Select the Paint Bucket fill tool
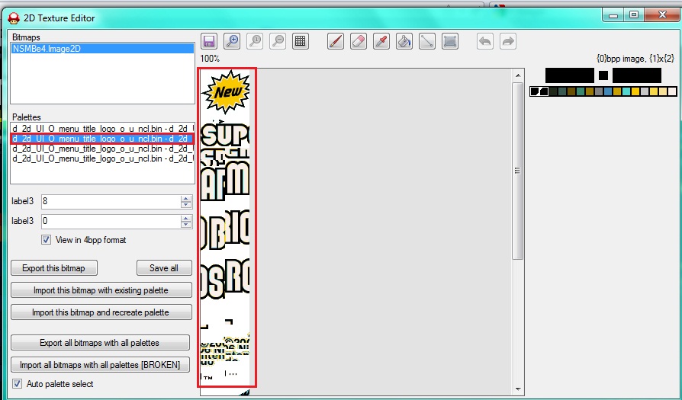 [x=404, y=41]
